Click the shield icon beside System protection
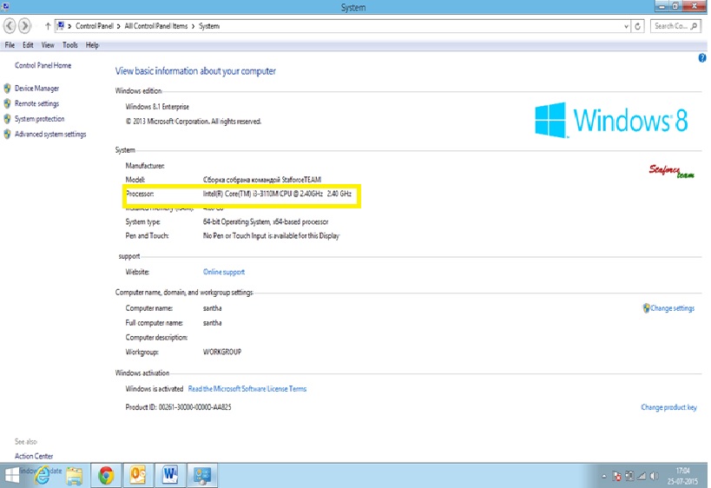 (7, 119)
